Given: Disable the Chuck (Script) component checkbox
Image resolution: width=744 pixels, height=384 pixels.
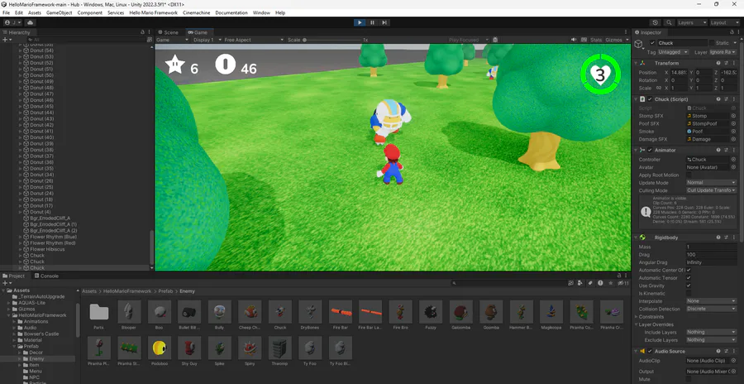Looking at the screenshot, I should [x=650, y=99].
